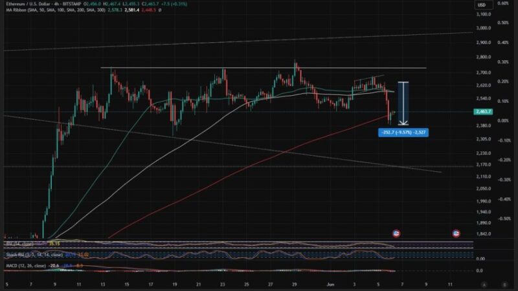Select the Stoch RSI indicator legend
Viewport: 518px width, 291px height.
pyautogui.click(x=34, y=255)
